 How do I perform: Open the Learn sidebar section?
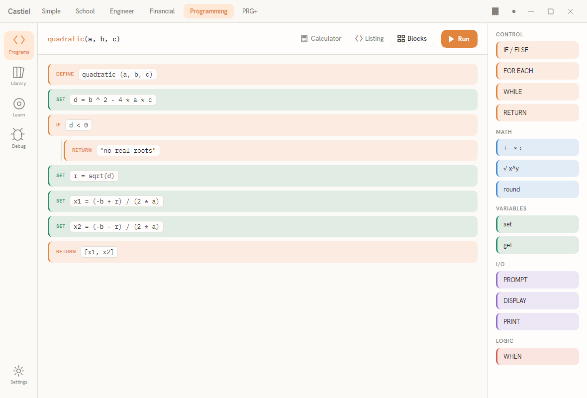(x=19, y=108)
